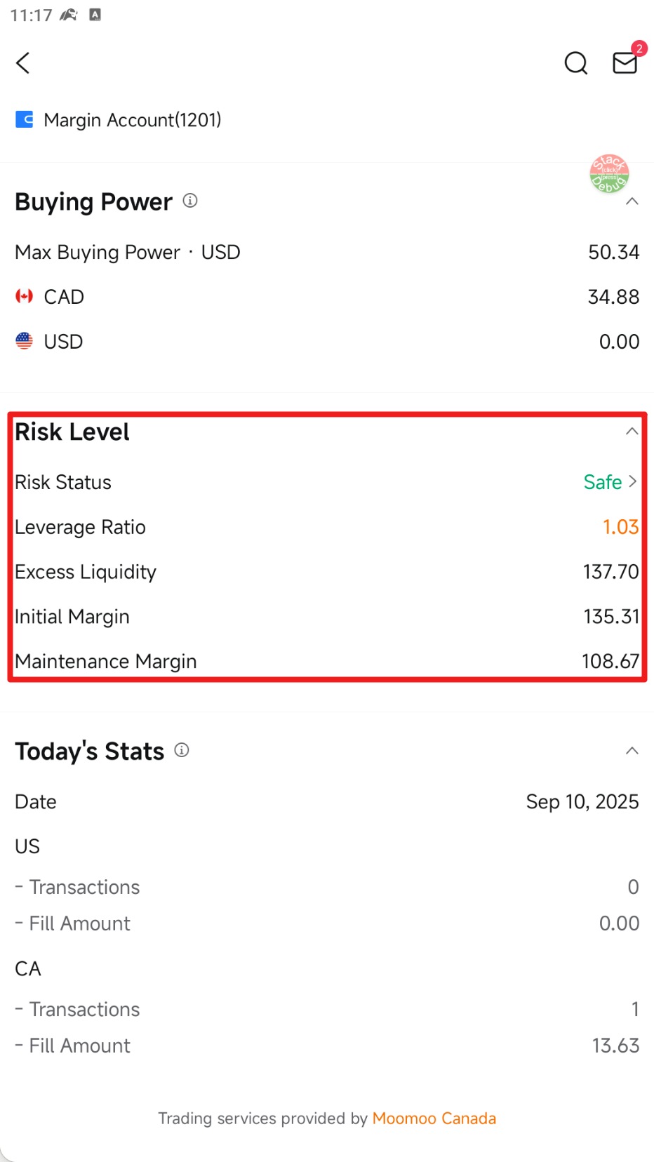Collapse the Risk Level section
This screenshot has height=1162, width=654.
(x=632, y=432)
